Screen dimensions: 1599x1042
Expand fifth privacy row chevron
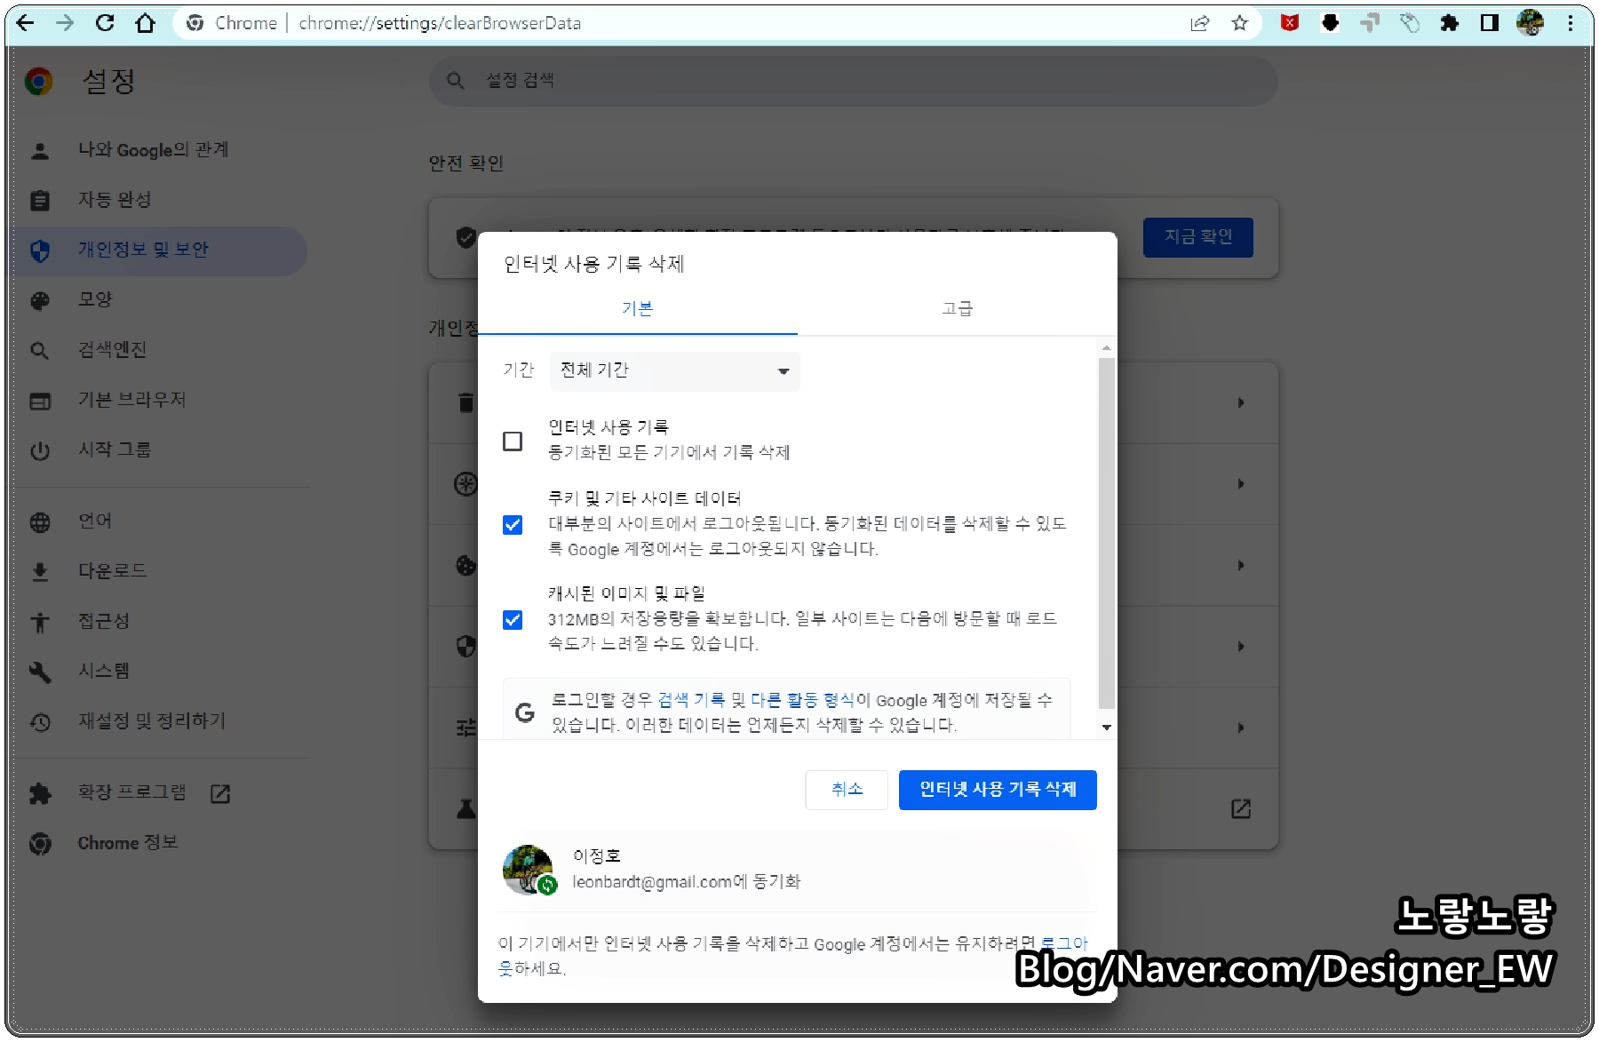click(1241, 728)
